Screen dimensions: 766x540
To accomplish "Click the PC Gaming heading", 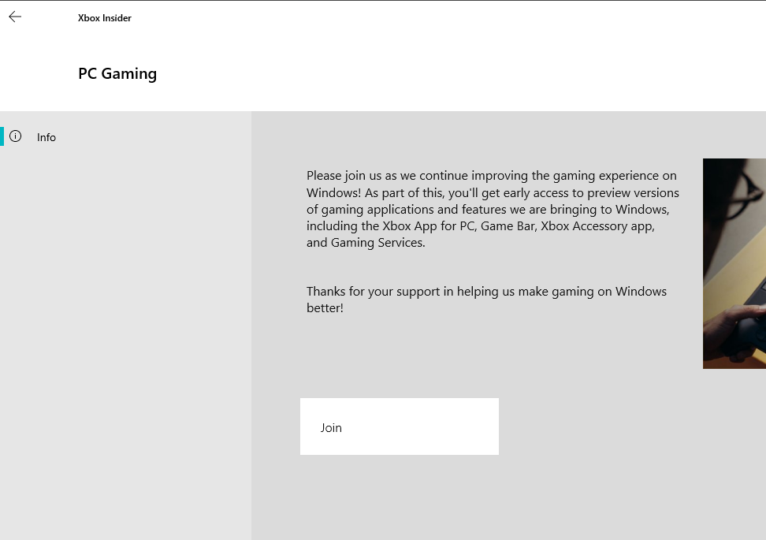I will pyautogui.click(x=117, y=74).
